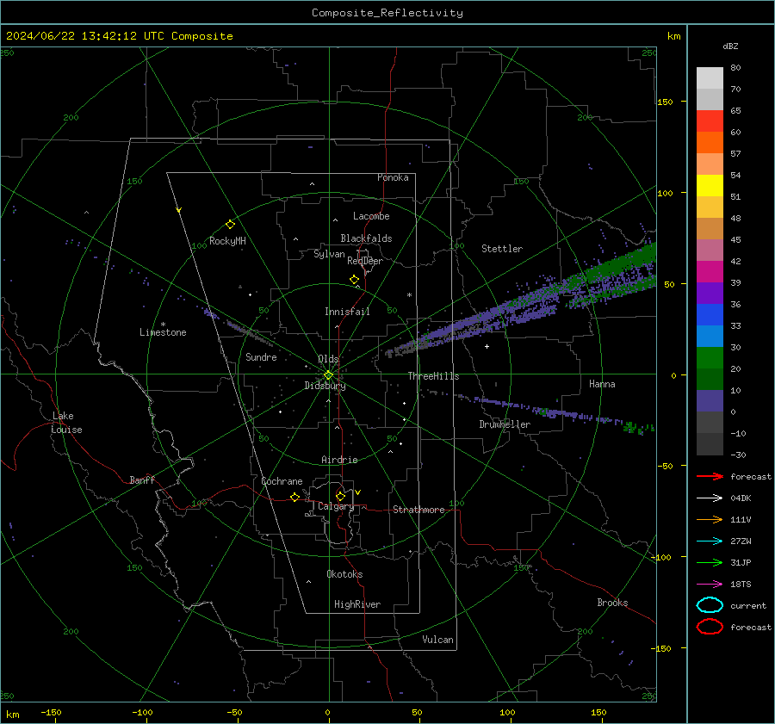The height and width of the screenshot is (724, 775).
Task: Click the long purple reflectivity band near Stettler
Action: coord(519,301)
